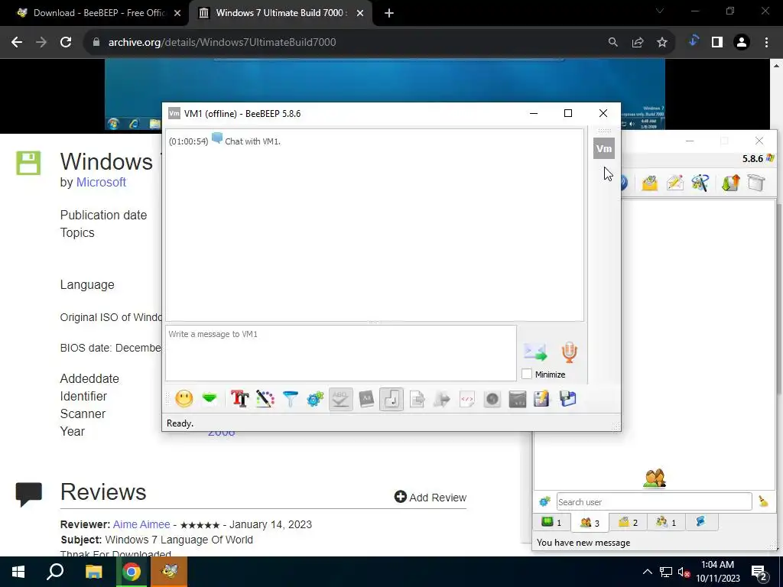The image size is (783, 587).
Task: Open chat settings gear in the chat toolbar
Action: (x=316, y=399)
